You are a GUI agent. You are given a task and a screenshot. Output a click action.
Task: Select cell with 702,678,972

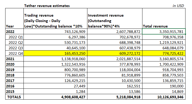click(x=115, y=37)
